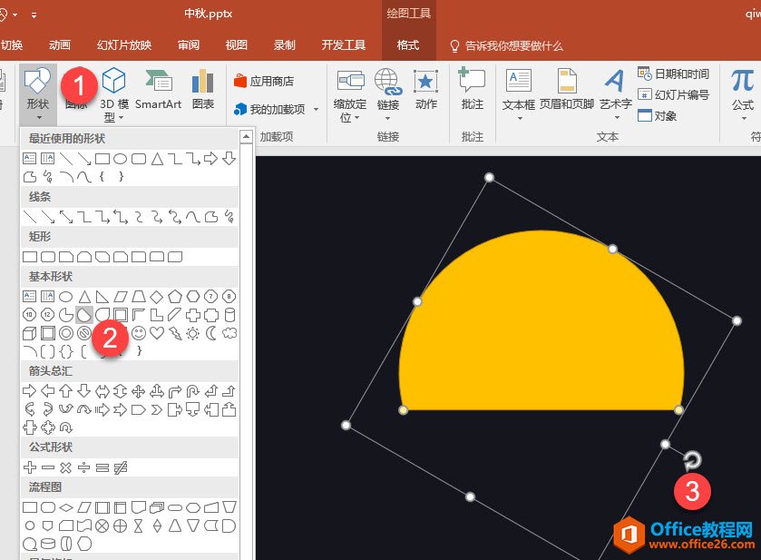Insert a 批注 comment
Viewport: 761px width, 560px height.
[473, 89]
